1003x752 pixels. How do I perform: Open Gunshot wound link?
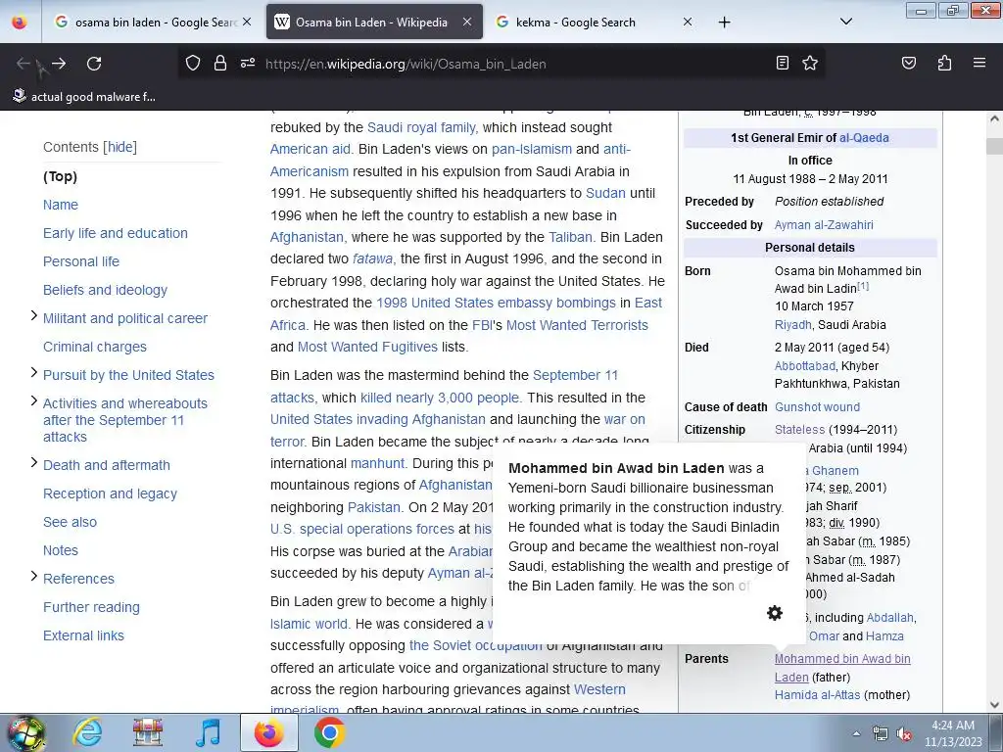[x=818, y=407]
